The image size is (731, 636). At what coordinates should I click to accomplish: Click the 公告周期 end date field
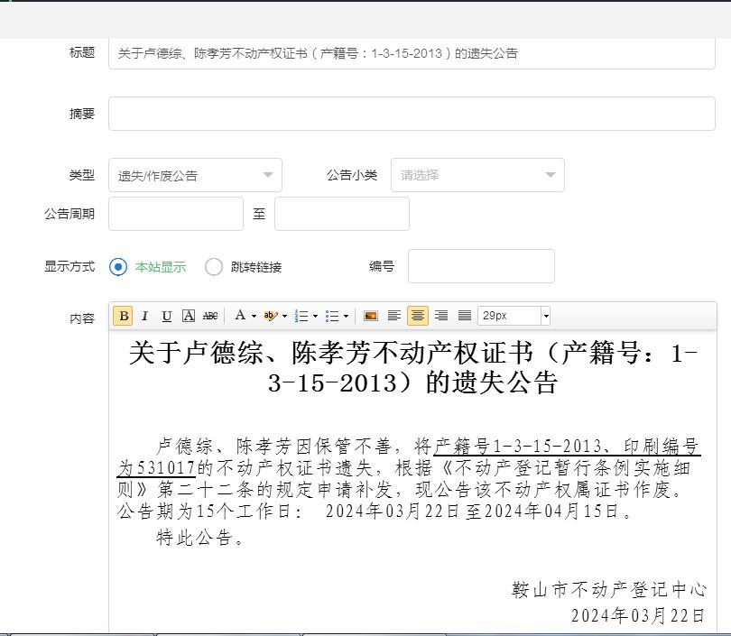pos(342,214)
